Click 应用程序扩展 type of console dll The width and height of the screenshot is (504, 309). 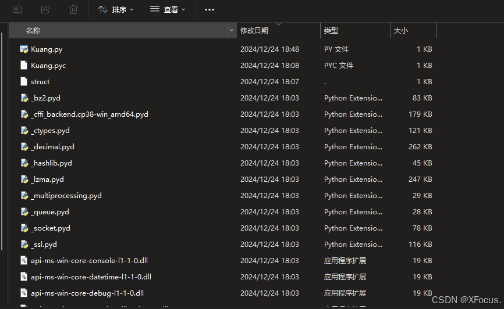pos(345,261)
